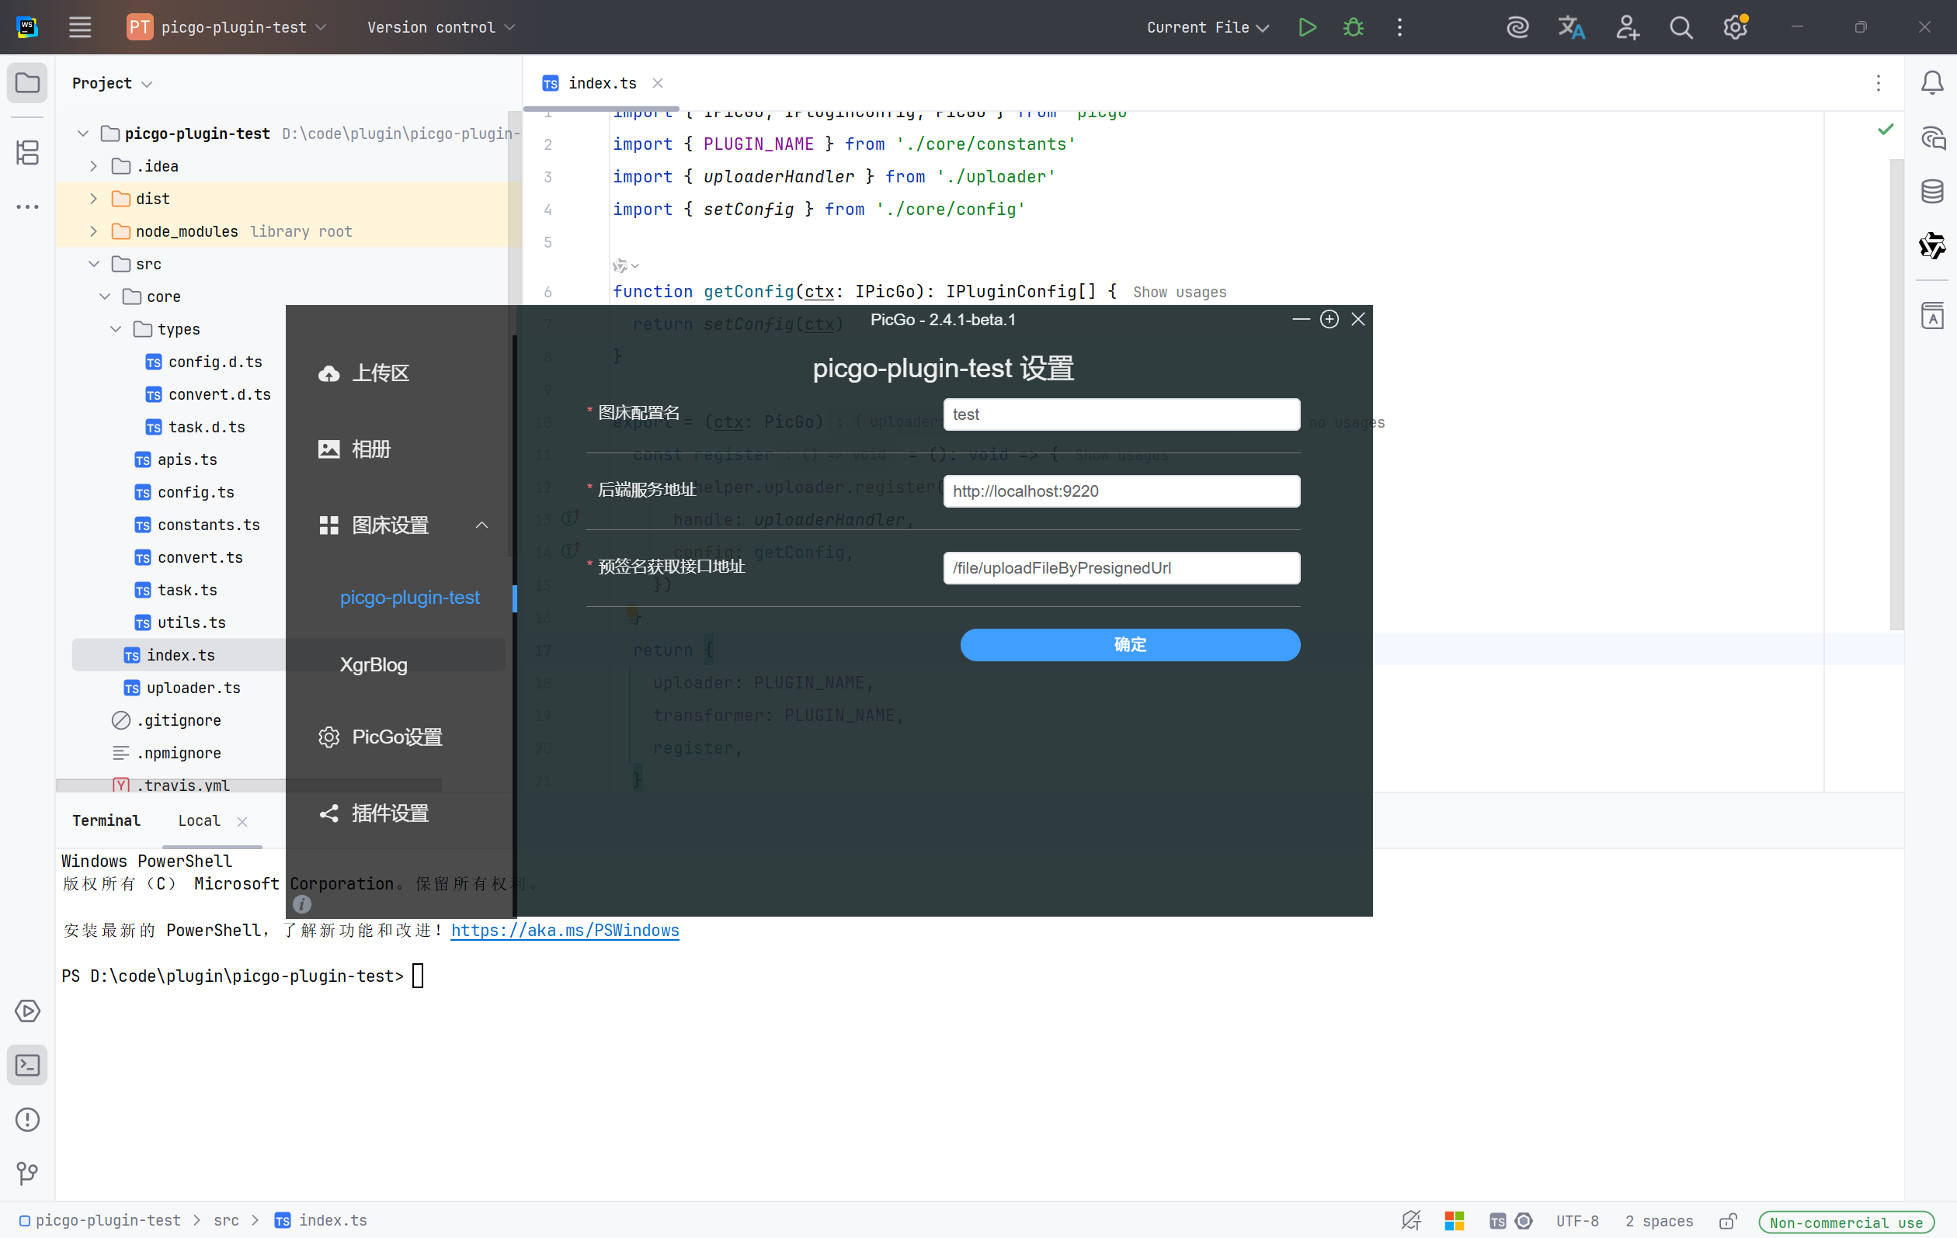Close the Local terminal session tab

242,821
